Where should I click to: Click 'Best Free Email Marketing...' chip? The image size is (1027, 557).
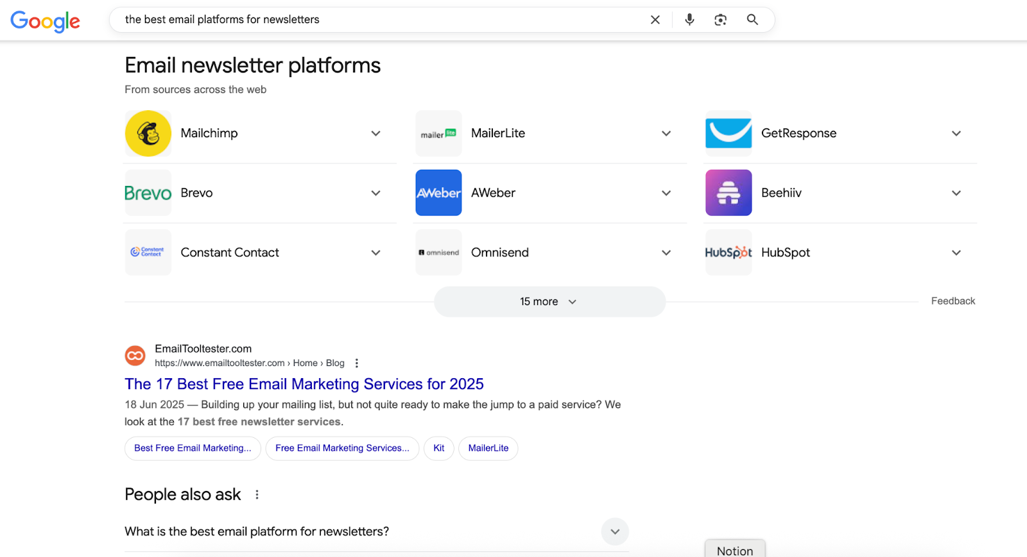coord(193,448)
